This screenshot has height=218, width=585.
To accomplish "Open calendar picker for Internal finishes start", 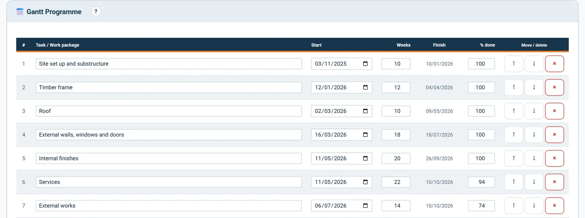I will (365, 158).
